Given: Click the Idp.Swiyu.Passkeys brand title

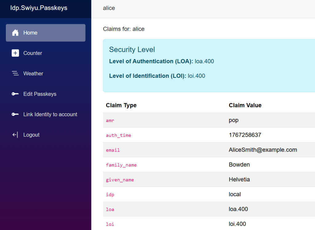Looking at the screenshot, I should (x=39, y=8).
